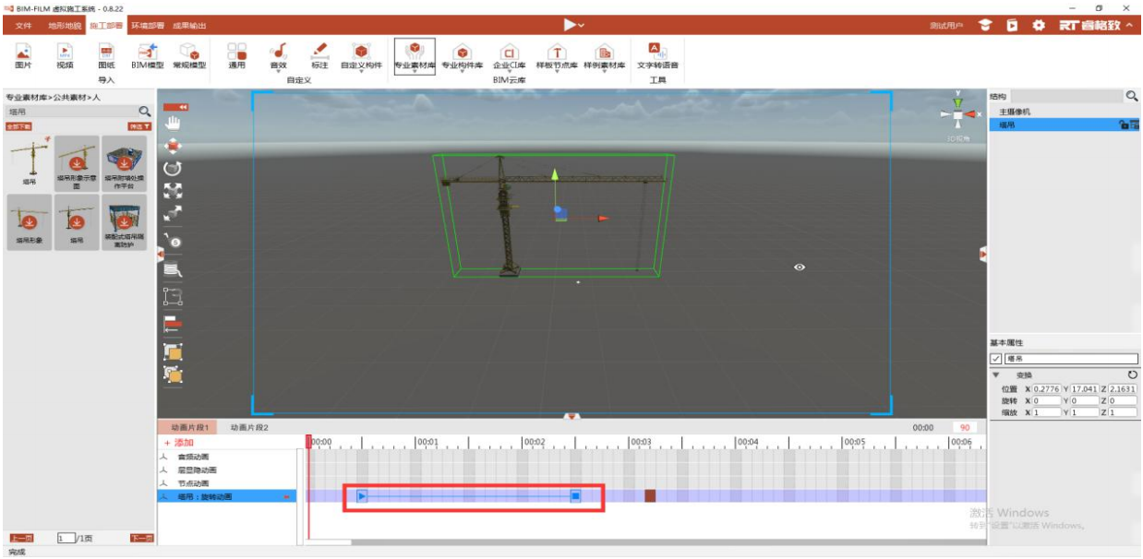The image size is (1143, 559).
Task: Click the scale Z value field
Action: coord(1124,412)
